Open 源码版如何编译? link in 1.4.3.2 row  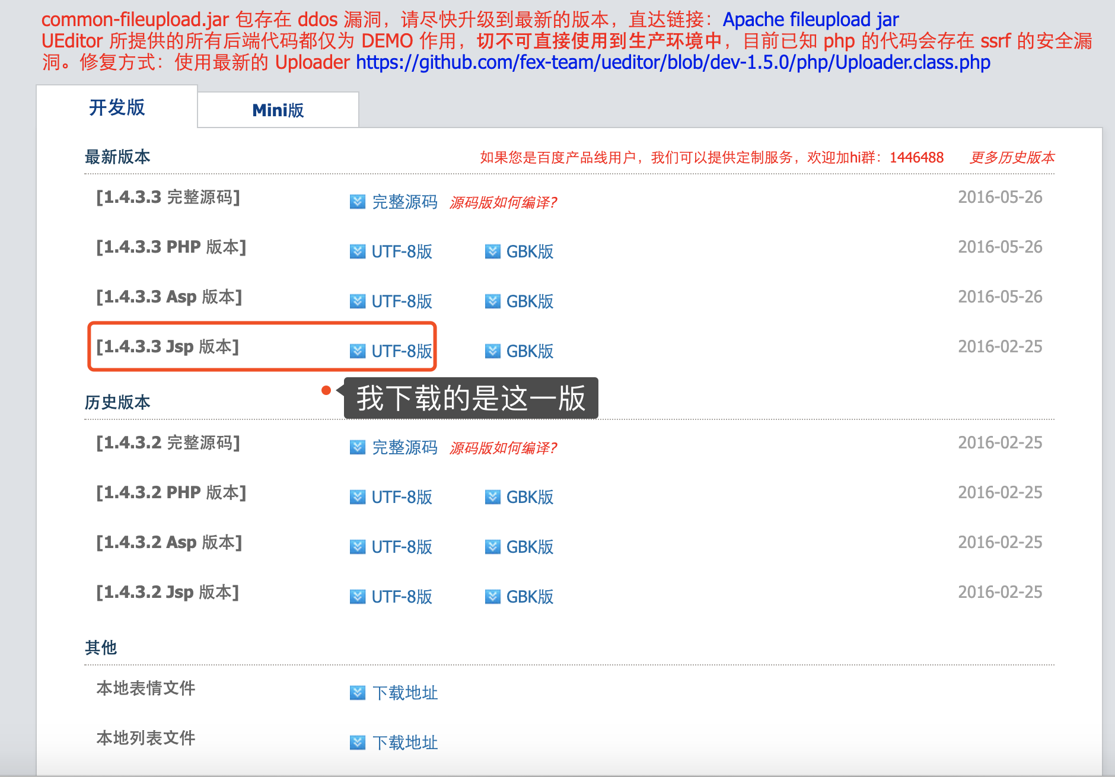click(x=504, y=448)
